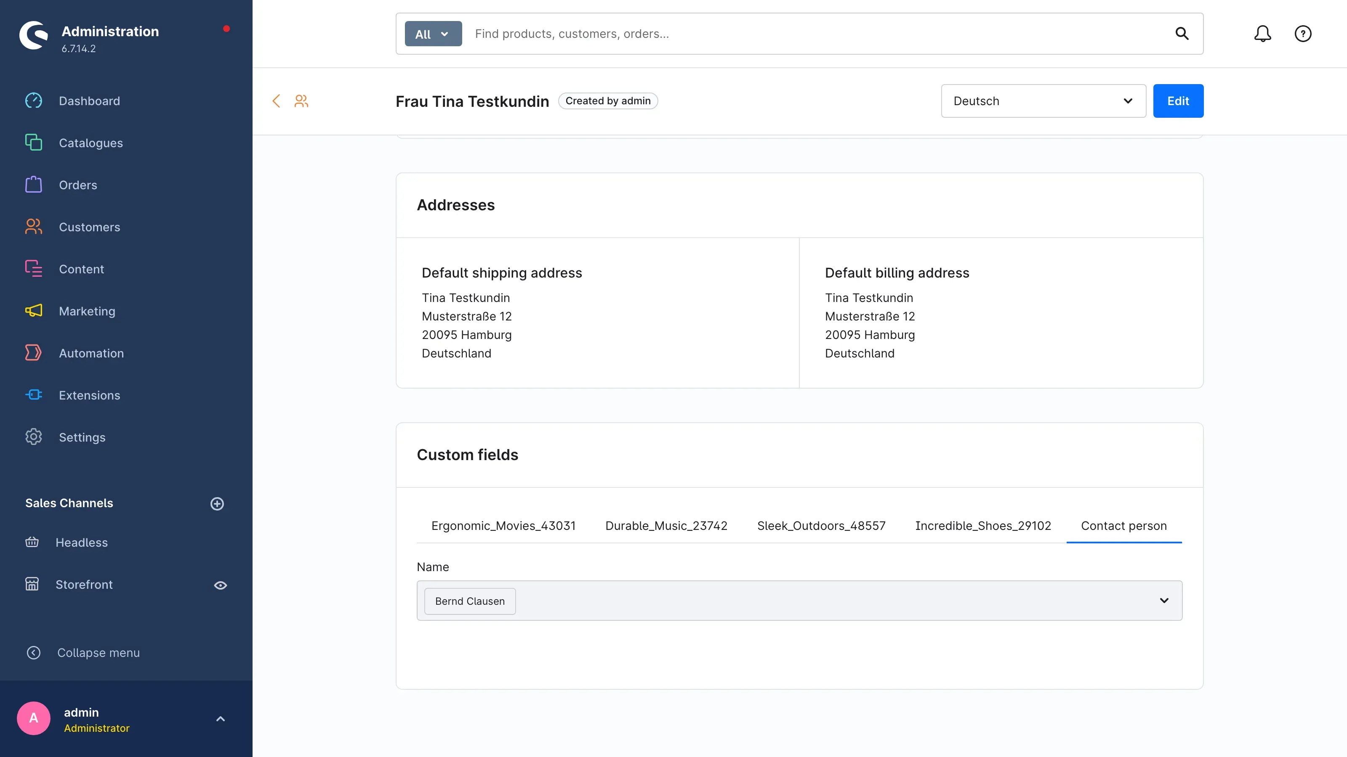The image size is (1347, 757).
Task: Switch to Incredible_Shoes_29102 tab
Action: [x=982, y=526]
